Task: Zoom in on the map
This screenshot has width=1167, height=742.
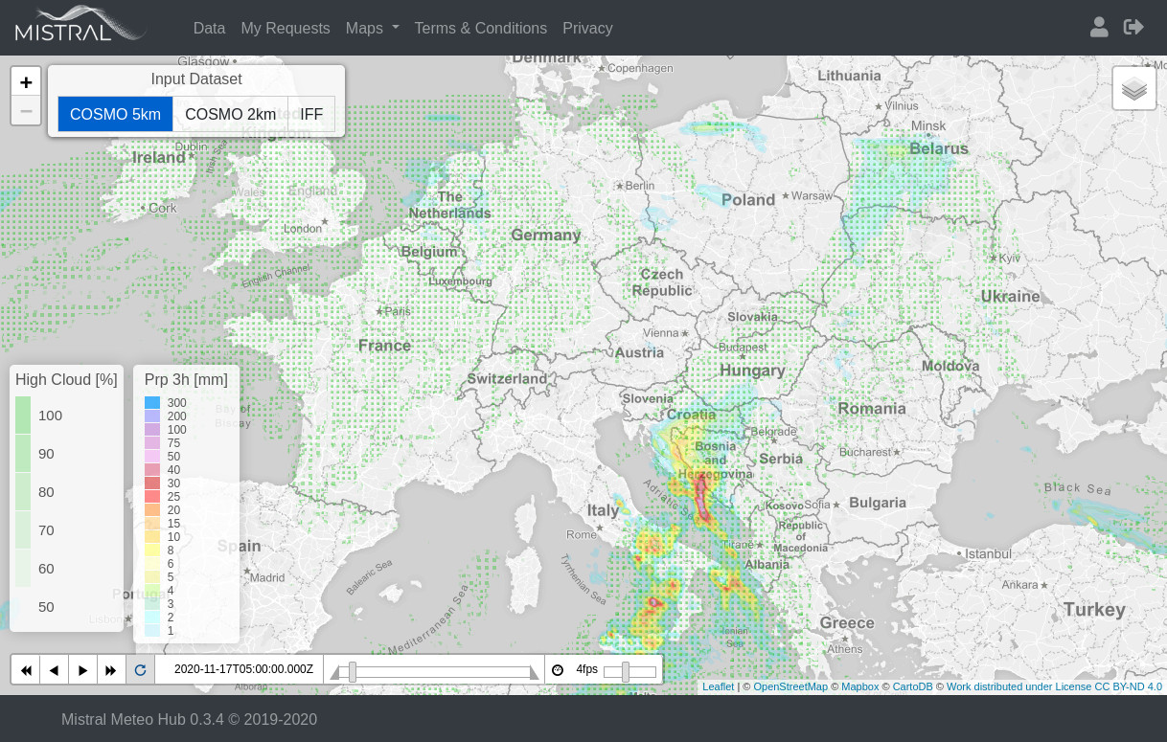Action: [26, 82]
